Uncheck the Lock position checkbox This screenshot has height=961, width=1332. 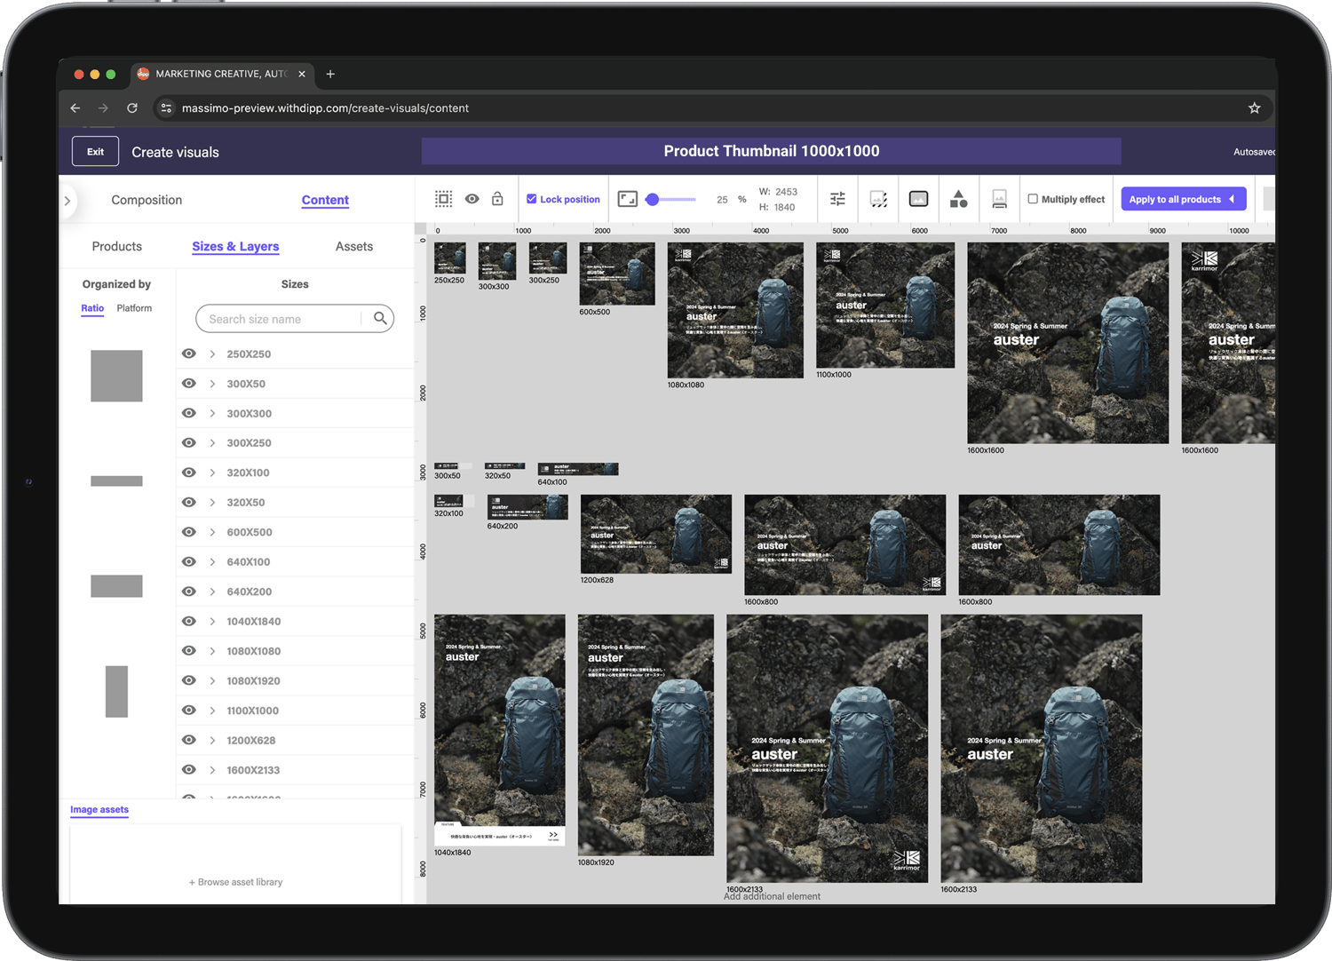coord(532,199)
